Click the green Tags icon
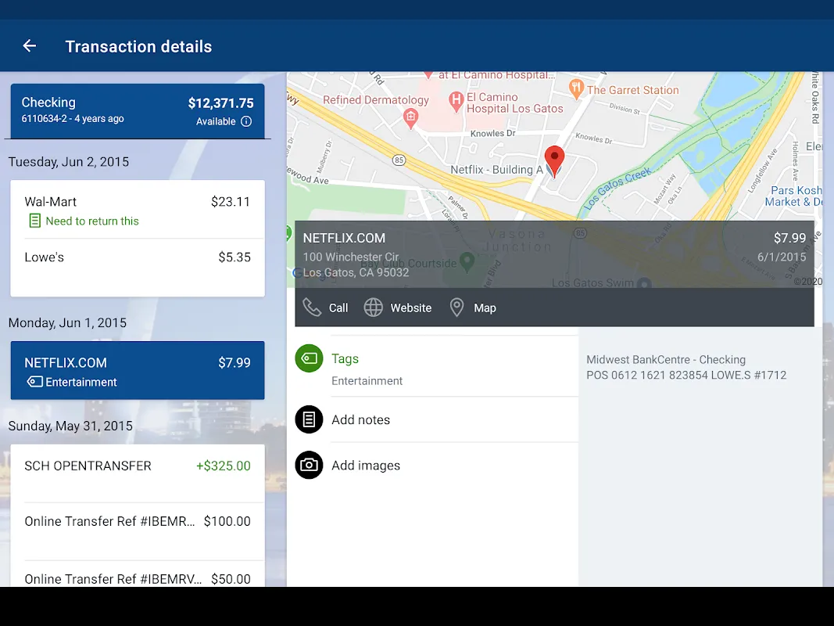This screenshot has width=834, height=626. pyautogui.click(x=309, y=358)
